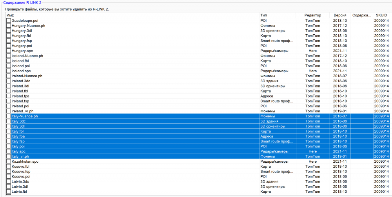392x197 pixels.
Task: Choose the Latvia.fbl map row
Action: coord(198,192)
